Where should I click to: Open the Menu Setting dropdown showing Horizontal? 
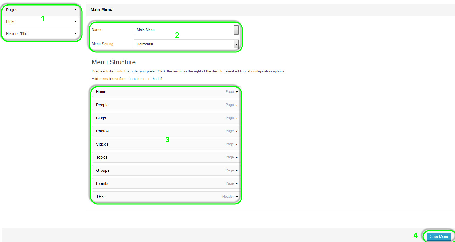pyautogui.click(x=236, y=44)
